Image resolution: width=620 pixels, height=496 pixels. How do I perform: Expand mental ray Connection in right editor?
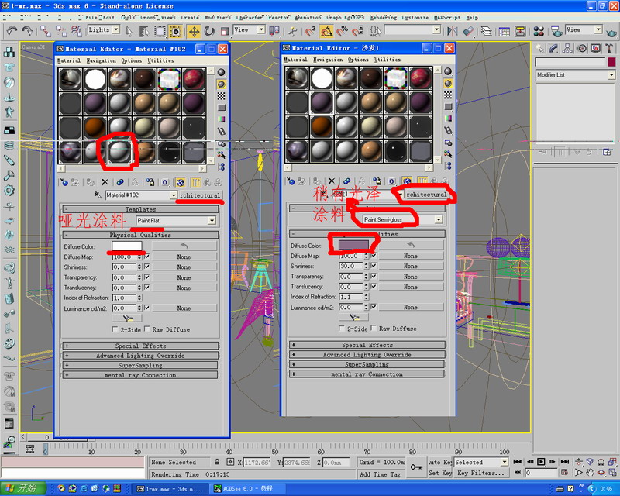tap(367, 374)
